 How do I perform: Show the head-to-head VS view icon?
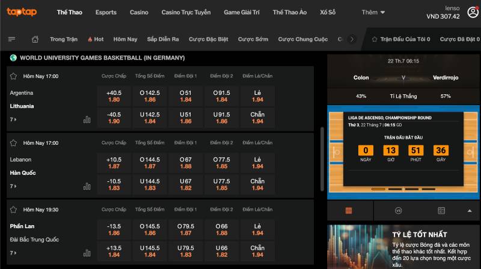coord(398,211)
